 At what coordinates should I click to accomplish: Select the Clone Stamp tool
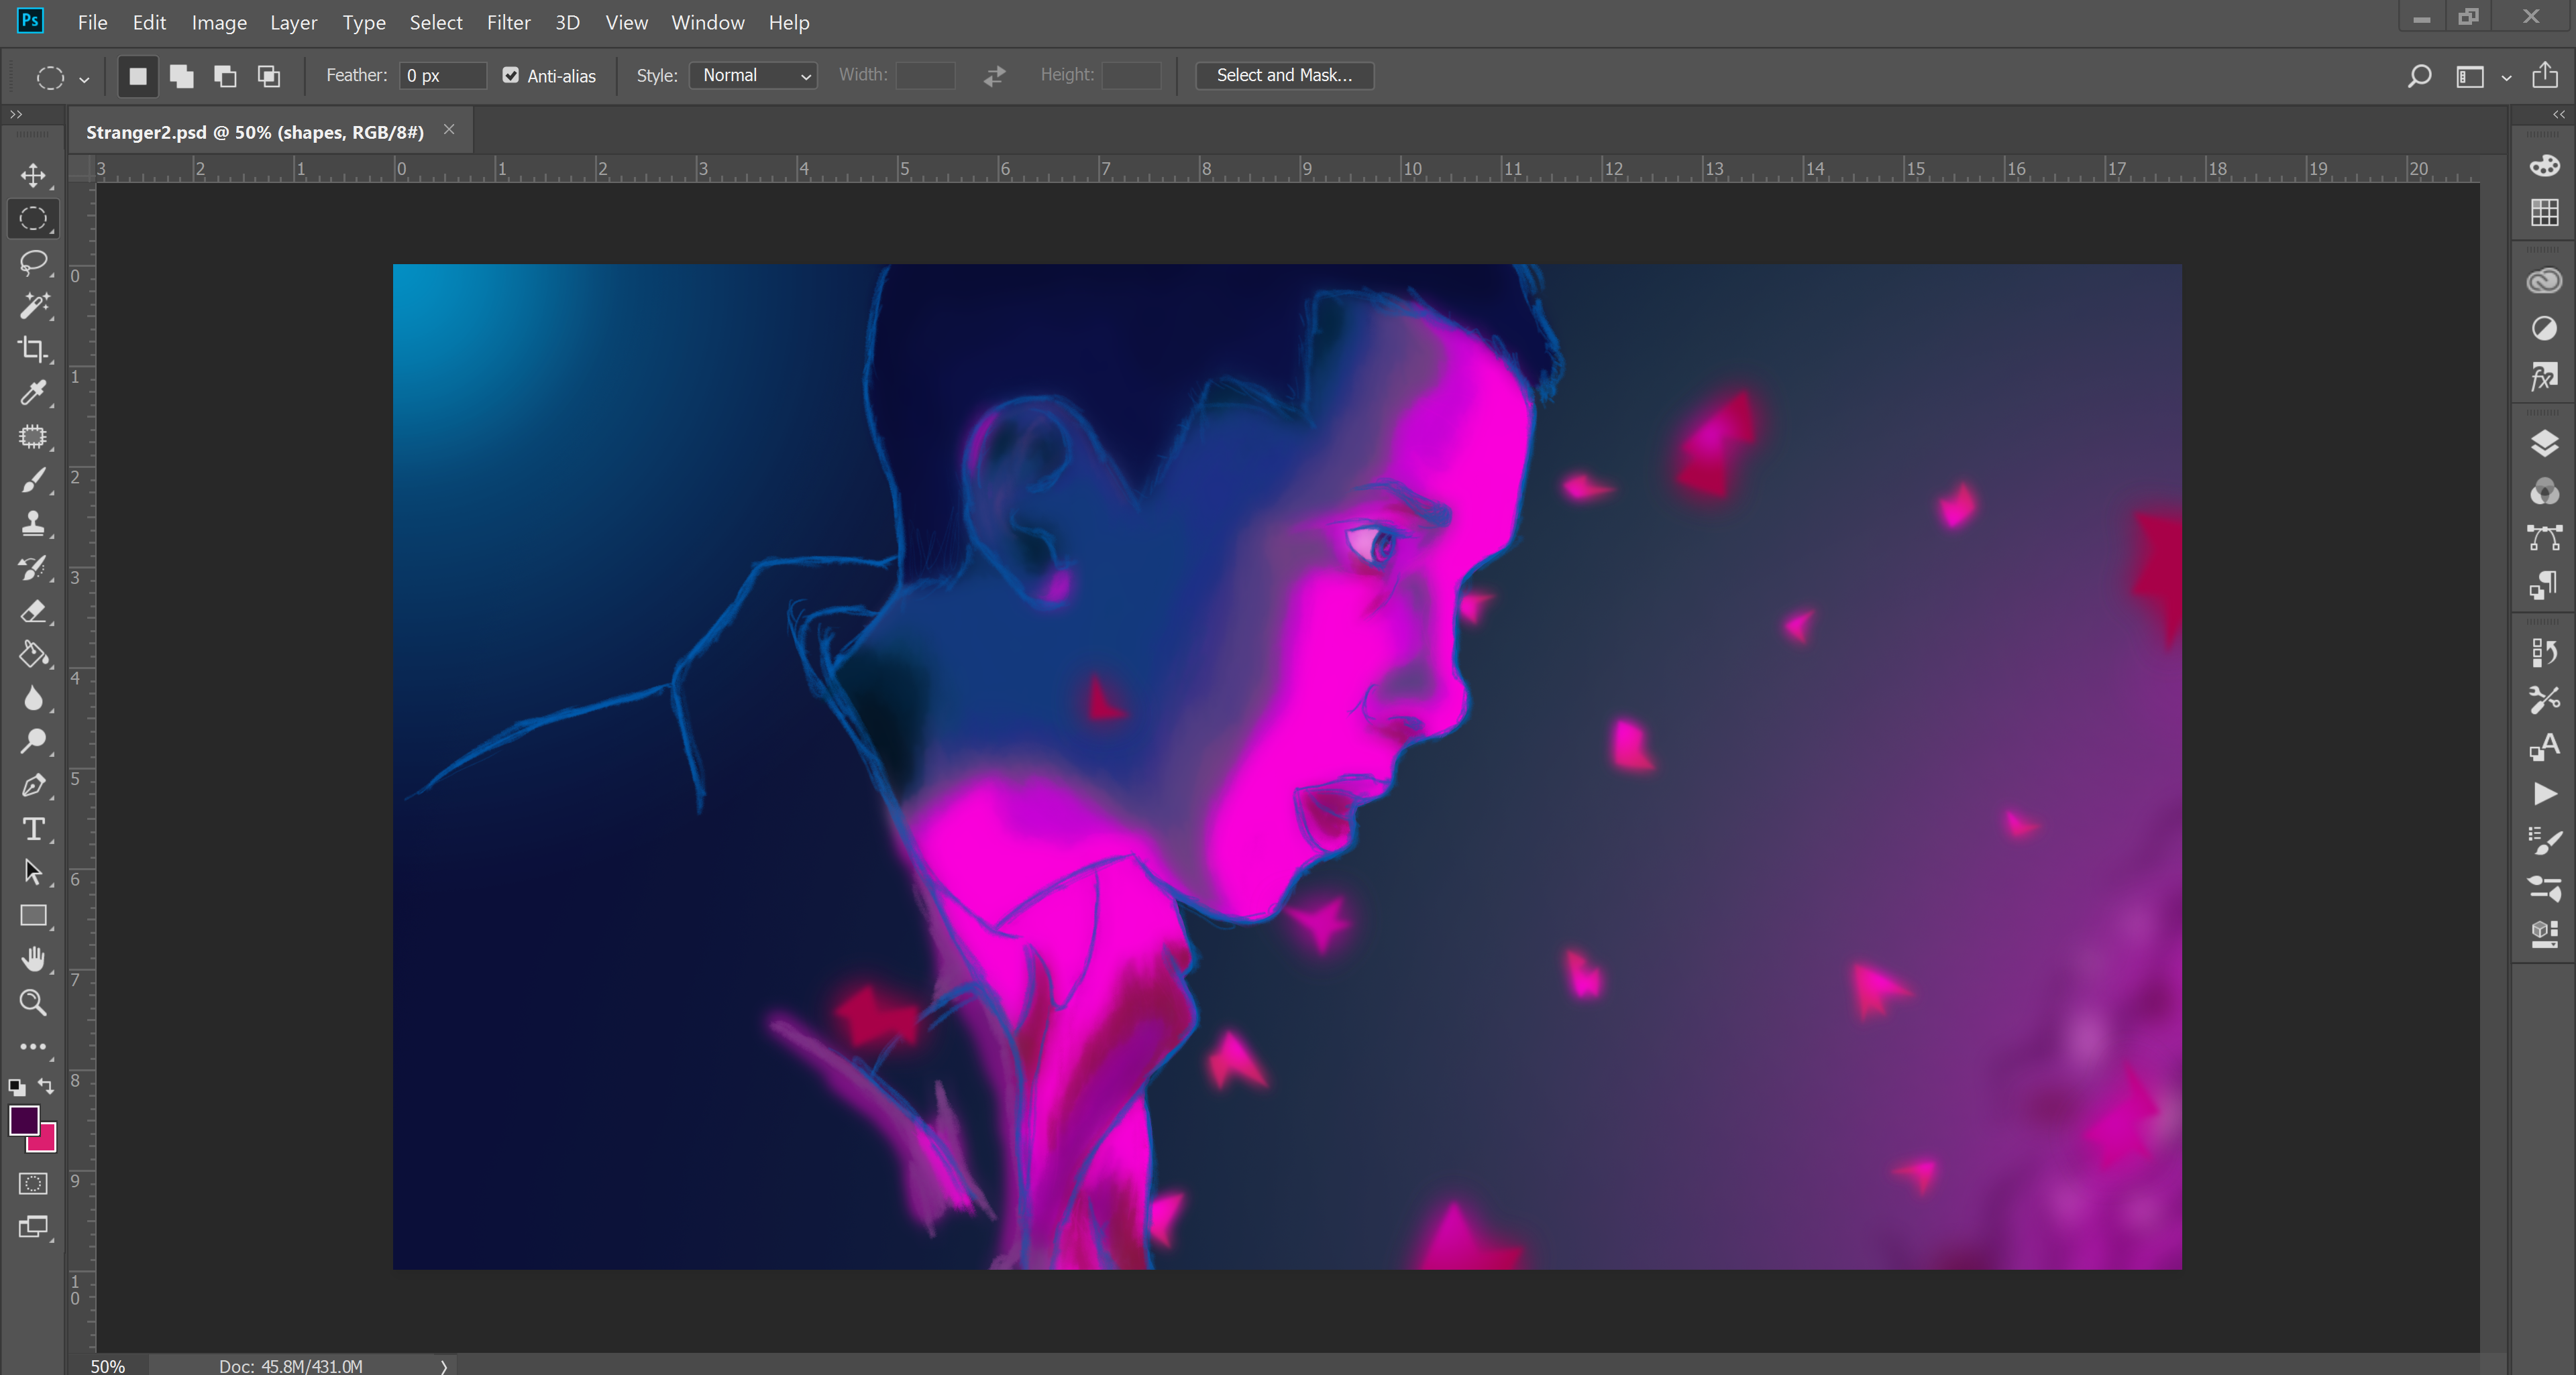[33, 524]
